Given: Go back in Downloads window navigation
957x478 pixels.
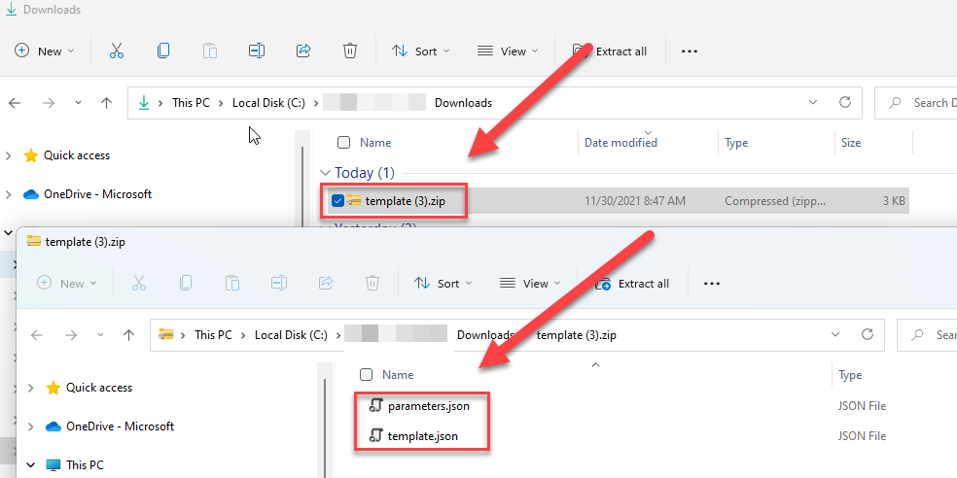Looking at the screenshot, I should (x=15, y=103).
